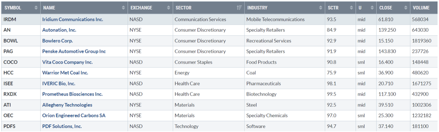439x132 pixels.
Task: Open the Autonation, Inc. link
Action: (59, 30)
